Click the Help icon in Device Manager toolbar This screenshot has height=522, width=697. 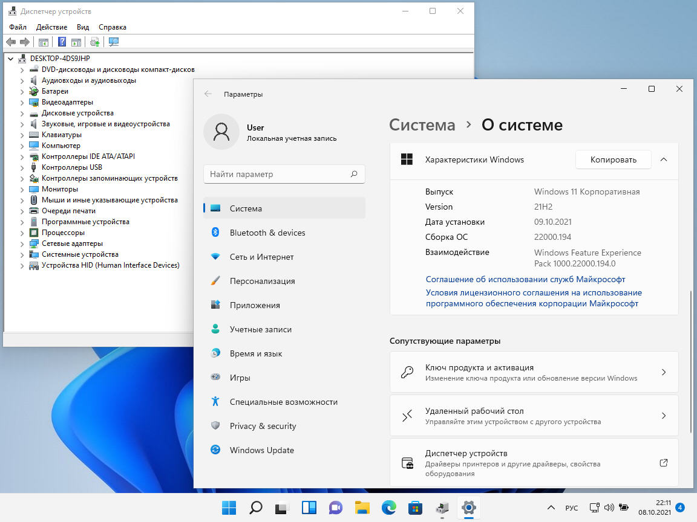(x=62, y=42)
